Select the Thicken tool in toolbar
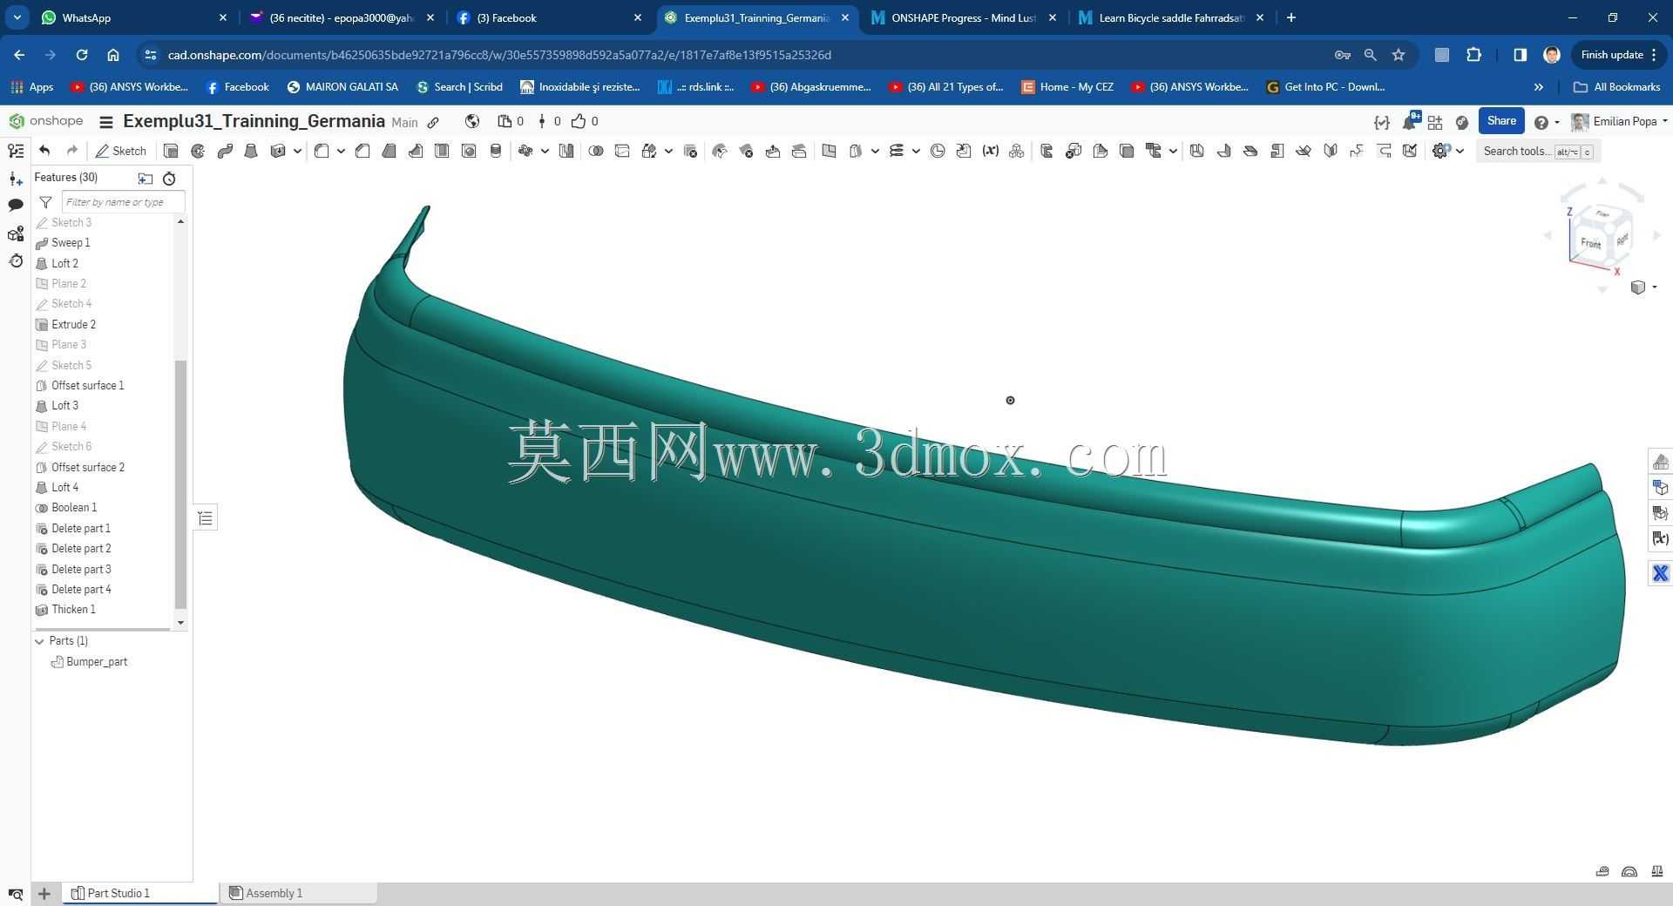The width and height of the screenshot is (1673, 906). pyautogui.click(x=278, y=151)
